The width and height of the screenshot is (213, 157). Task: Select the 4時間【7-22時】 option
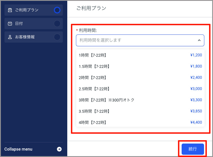click(x=140, y=122)
